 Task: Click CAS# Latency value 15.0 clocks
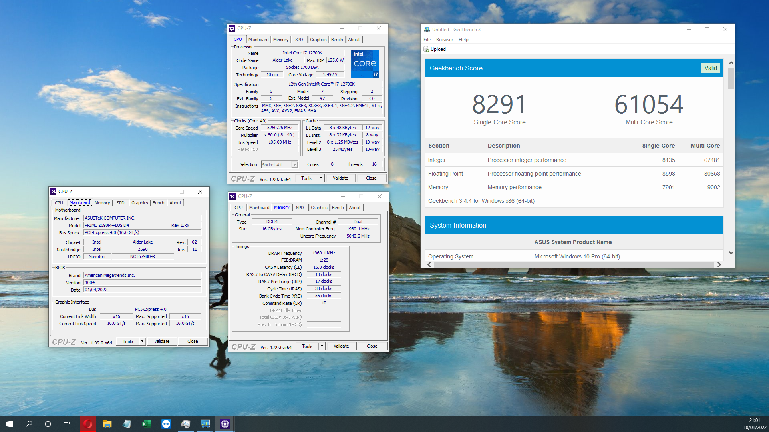click(x=324, y=267)
